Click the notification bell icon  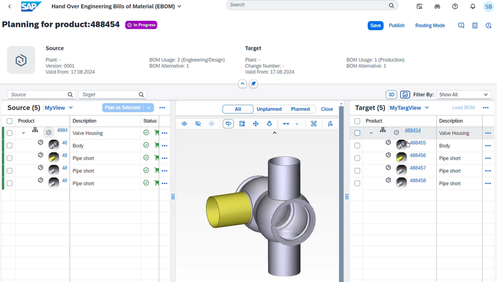click(x=473, y=6)
